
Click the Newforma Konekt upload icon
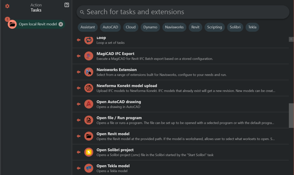(x=89, y=88)
